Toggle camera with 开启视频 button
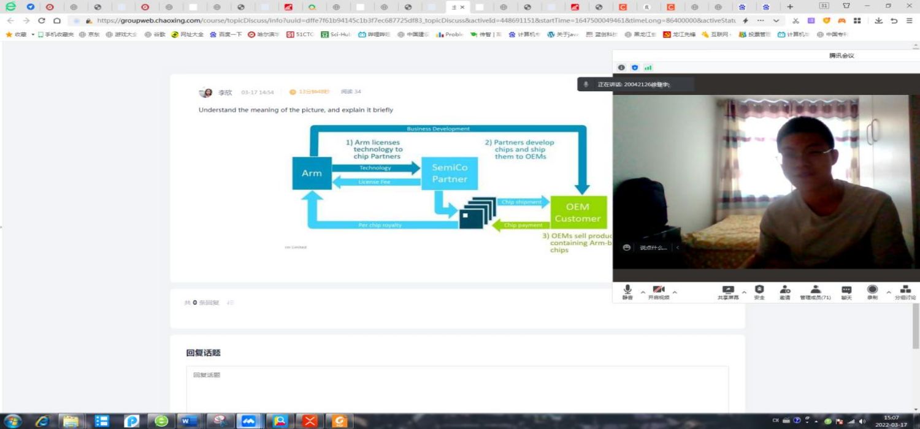 659,290
